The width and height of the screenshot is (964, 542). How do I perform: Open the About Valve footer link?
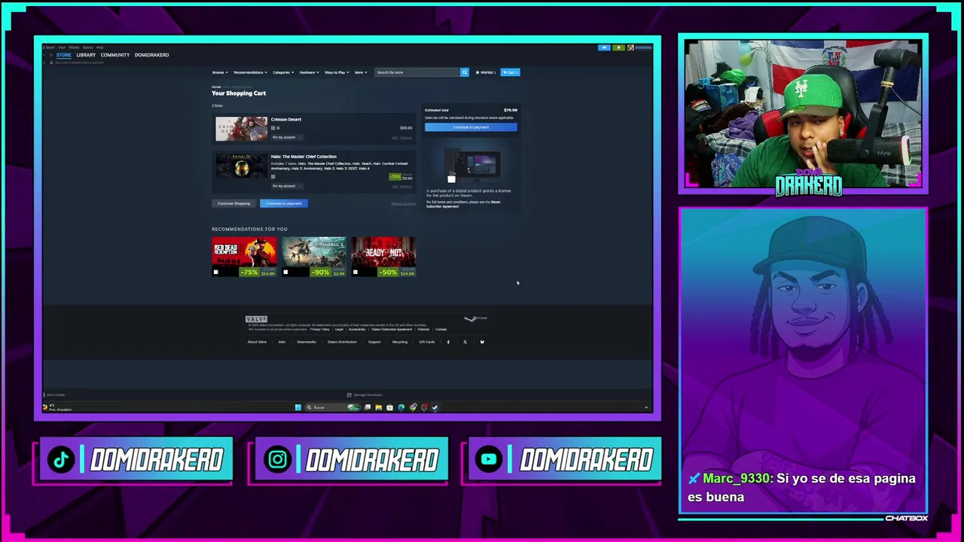[257, 342]
